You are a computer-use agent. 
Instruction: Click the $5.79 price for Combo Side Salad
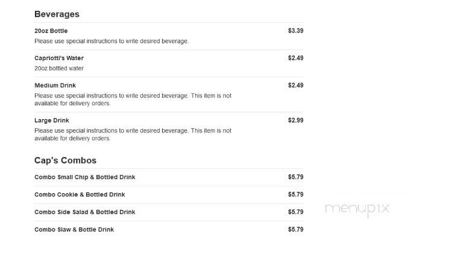(296, 212)
